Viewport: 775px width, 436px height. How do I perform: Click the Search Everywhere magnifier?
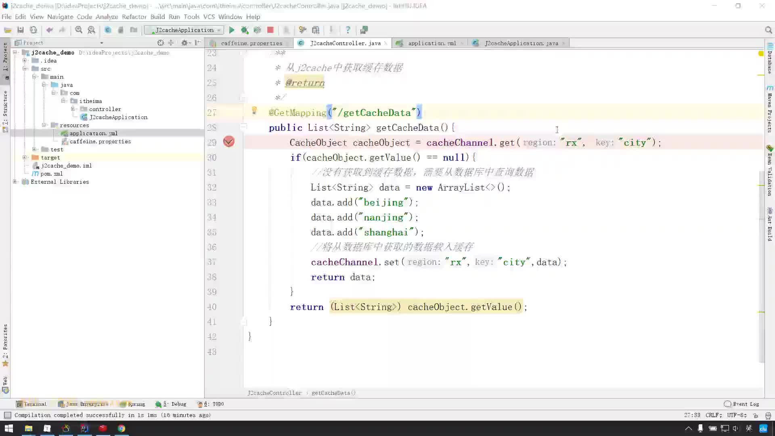pos(769,30)
